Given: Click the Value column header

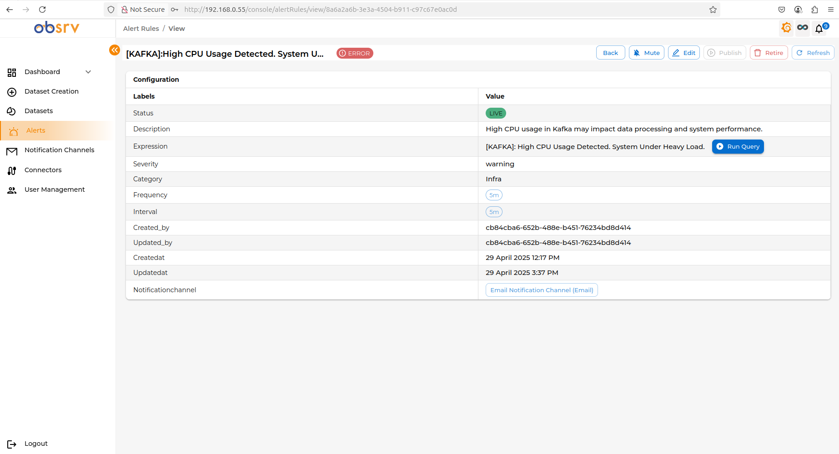Looking at the screenshot, I should pyautogui.click(x=495, y=96).
